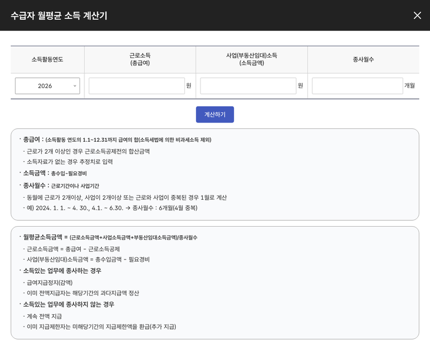Click the line 계속 전액 지급
430x340 pixels.
(42, 316)
